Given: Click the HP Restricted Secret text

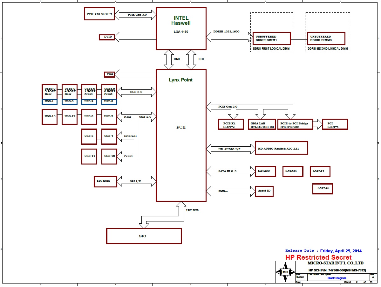Looking at the screenshot, I should (x=318, y=257).
